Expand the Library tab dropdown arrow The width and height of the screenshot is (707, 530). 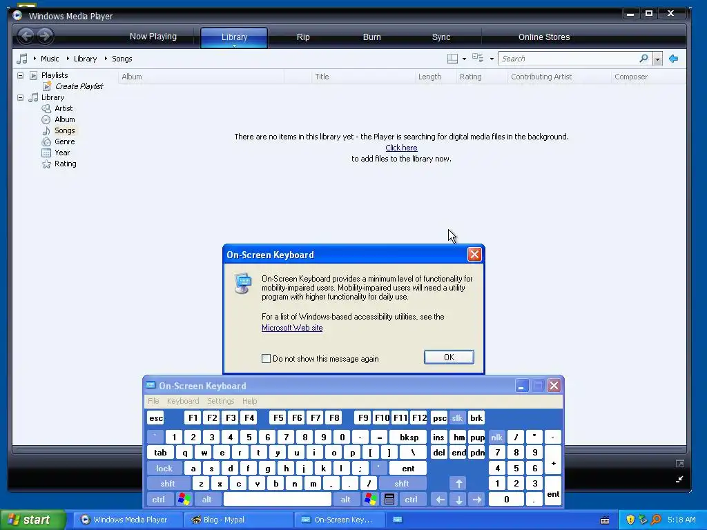pyautogui.click(x=235, y=46)
